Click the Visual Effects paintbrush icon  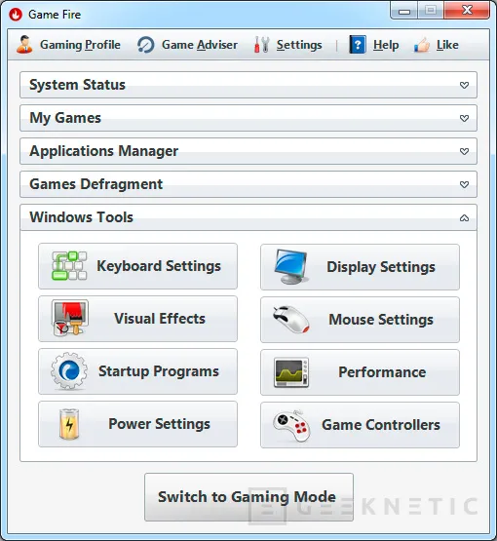tap(69, 318)
